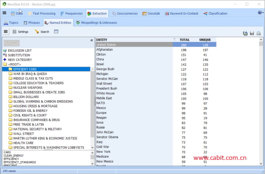
Task: Click entity table scrollbar up arrow
Action: (x=261, y=40)
